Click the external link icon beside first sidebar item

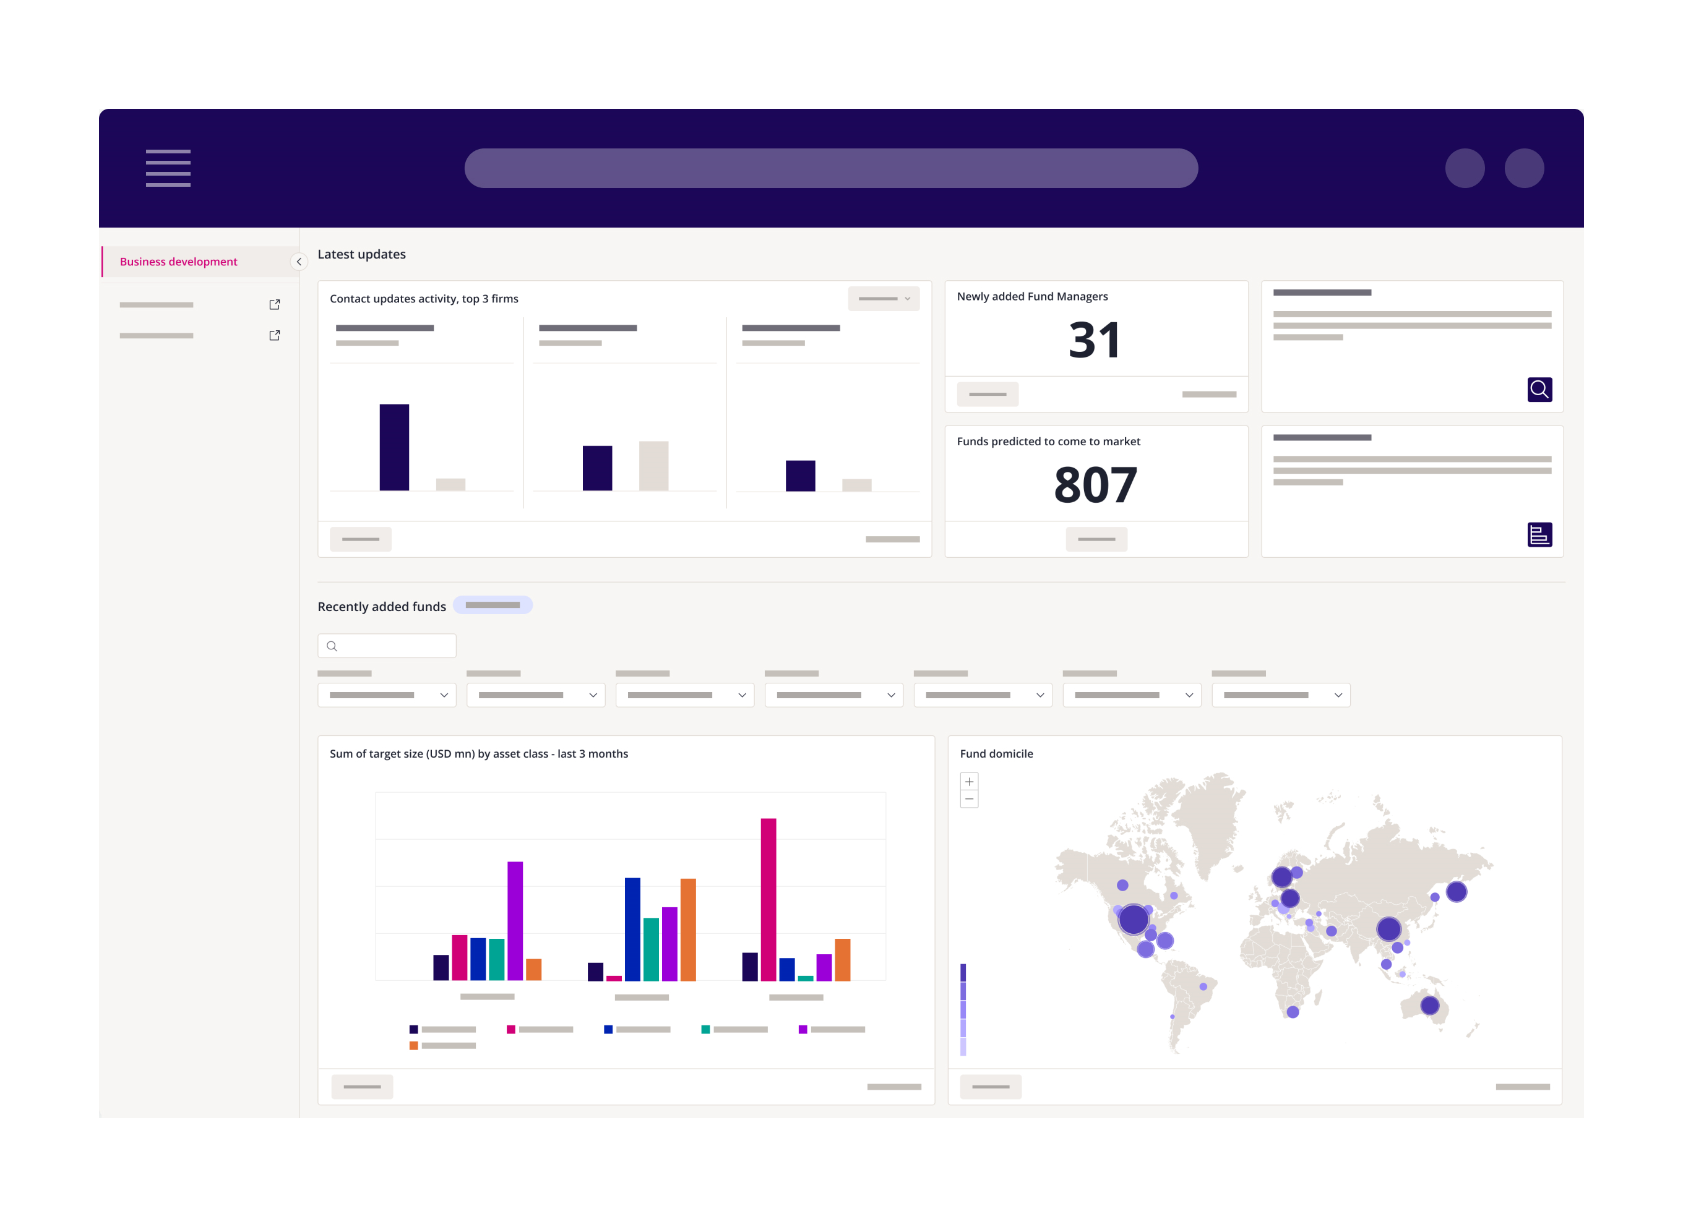[x=274, y=304]
